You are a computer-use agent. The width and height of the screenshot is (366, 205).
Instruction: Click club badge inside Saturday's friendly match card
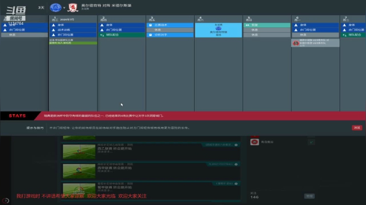[219, 28]
